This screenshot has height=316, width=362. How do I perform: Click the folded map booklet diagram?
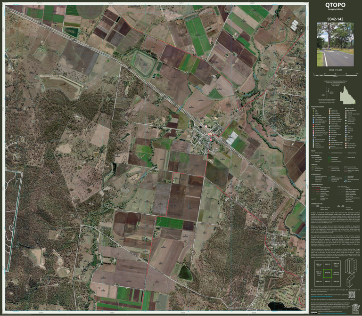point(351,281)
